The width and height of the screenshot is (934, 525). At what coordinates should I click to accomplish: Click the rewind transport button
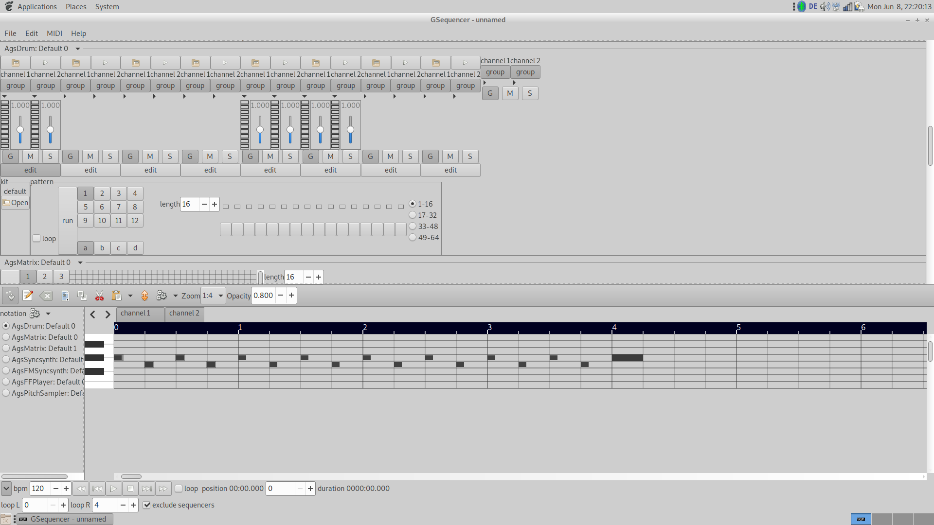[81, 489]
